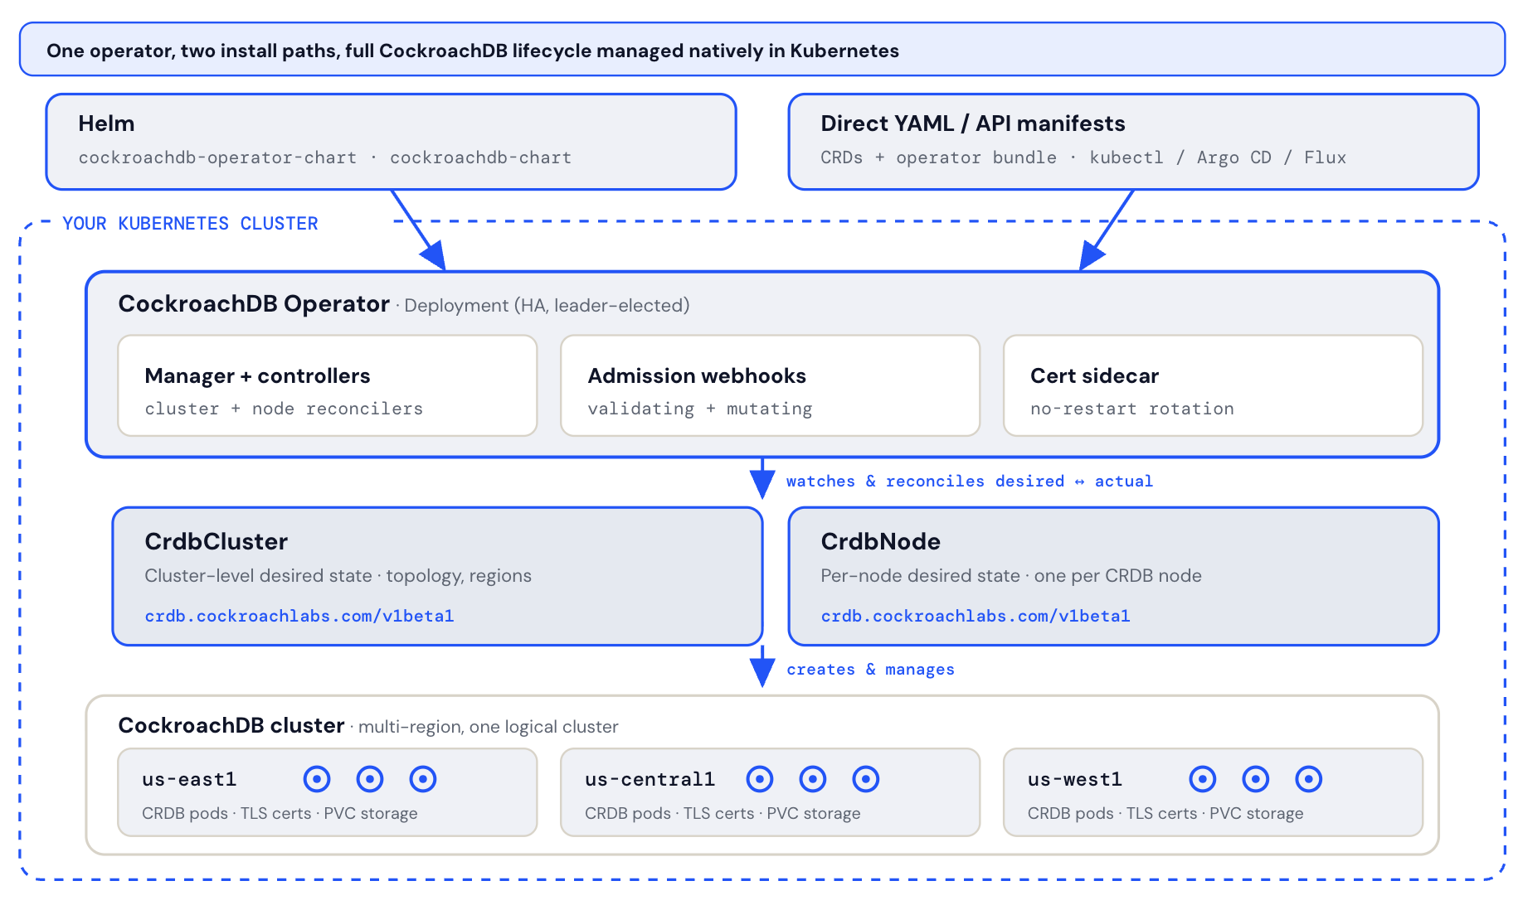1523x910 pixels.
Task: Click middle pod icon in us-west1
Action: coord(1256,779)
